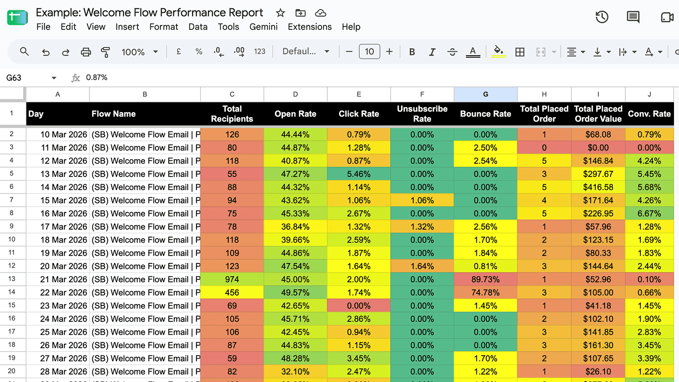679x382 pixels.
Task: Click more number formats 123 button
Action: [x=260, y=52]
